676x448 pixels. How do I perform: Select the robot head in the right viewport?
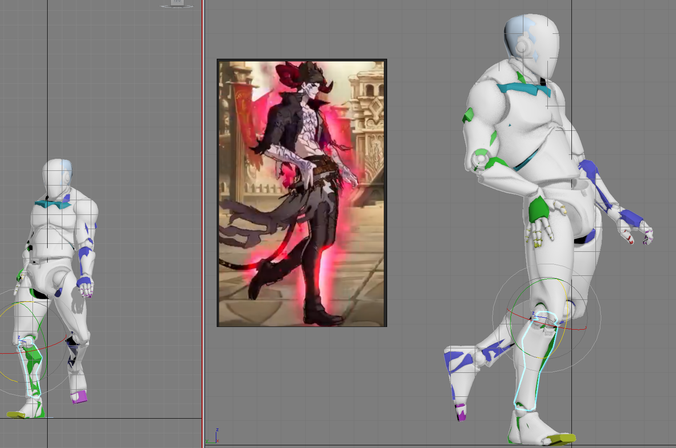coord(531,47)
